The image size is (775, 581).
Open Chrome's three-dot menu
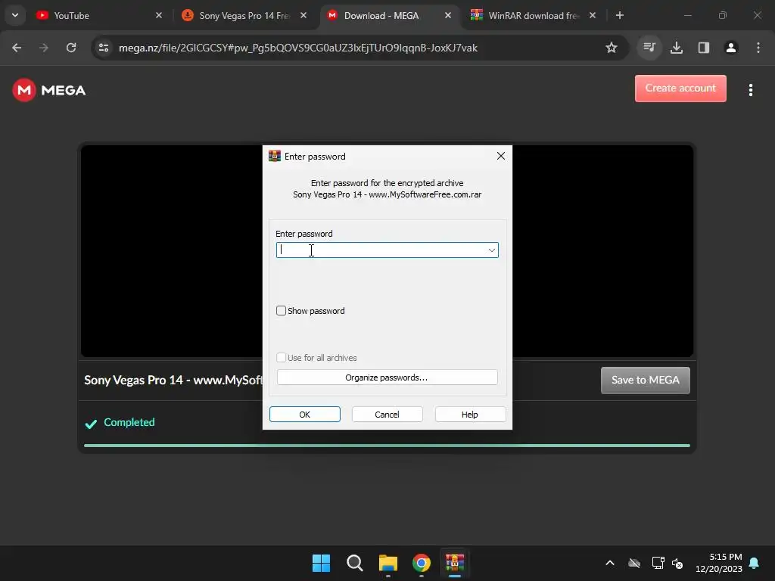(x=758, y=48)
